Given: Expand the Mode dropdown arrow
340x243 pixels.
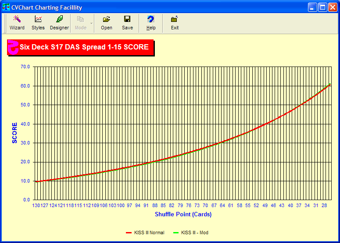Looking at the screenshot, I should 91,23.
